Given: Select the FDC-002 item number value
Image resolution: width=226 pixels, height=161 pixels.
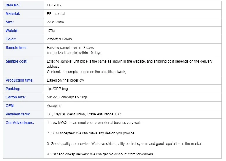Looking at the screenshot, I should pyautogui.click(x=54, y=5).
